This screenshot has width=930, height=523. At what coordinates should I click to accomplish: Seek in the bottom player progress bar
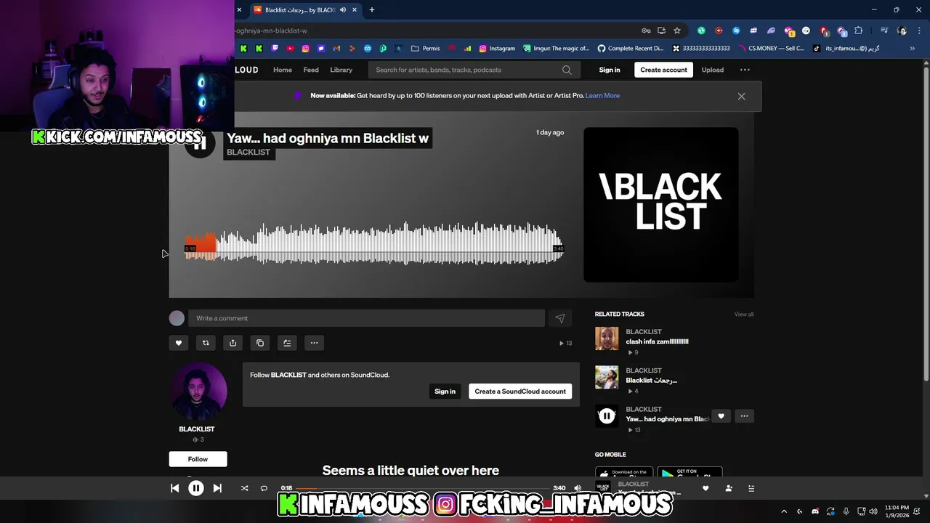pyautogui.click(x=423, y=488)
